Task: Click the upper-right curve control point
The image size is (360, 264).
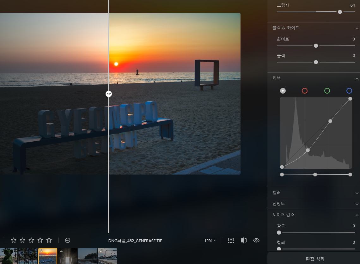Action: (x=350, y=99)
